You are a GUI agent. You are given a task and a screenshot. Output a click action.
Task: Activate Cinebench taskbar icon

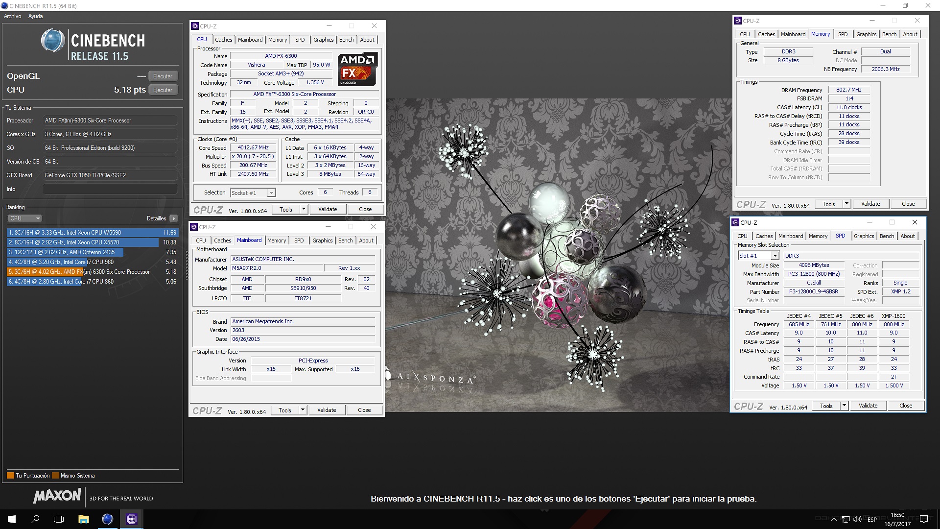pyautogui.click(x=107, y=519)
